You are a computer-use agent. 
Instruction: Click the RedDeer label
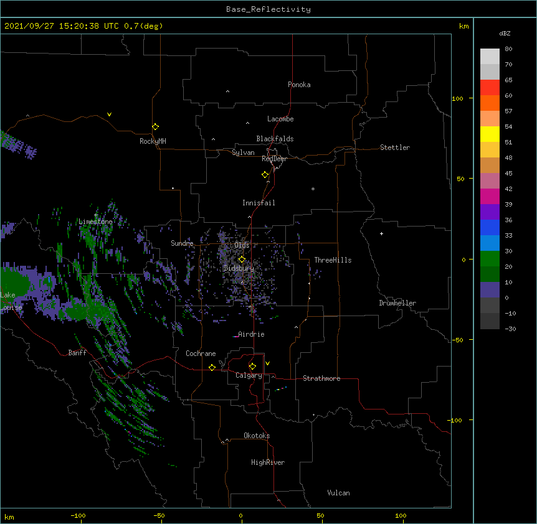274,159
